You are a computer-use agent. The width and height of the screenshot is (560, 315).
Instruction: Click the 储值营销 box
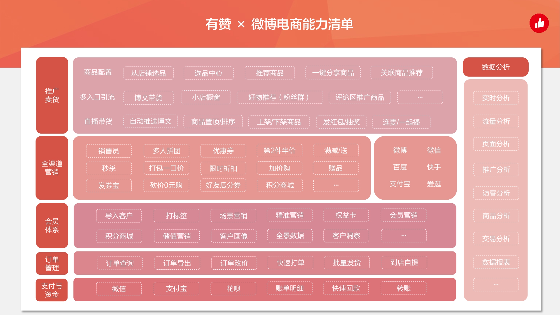coord(177,236)
